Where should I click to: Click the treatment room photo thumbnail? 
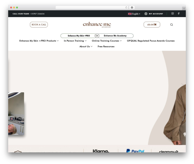pyautogui.click(x=16, y=114)
